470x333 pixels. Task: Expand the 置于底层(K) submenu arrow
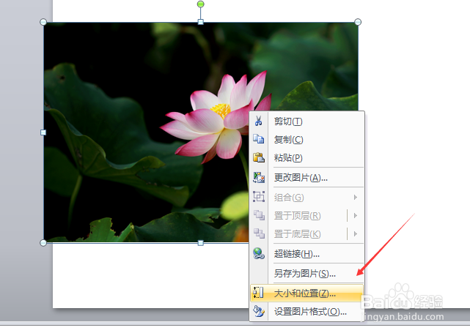click(356, 233)
